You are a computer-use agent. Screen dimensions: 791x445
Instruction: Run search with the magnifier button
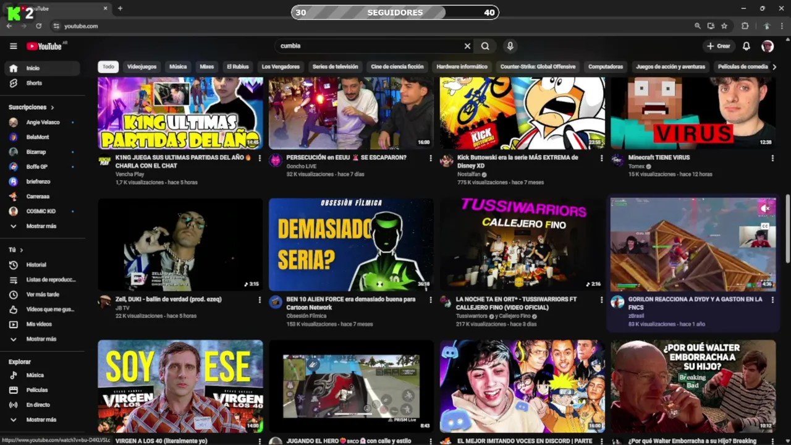(485, 46)
